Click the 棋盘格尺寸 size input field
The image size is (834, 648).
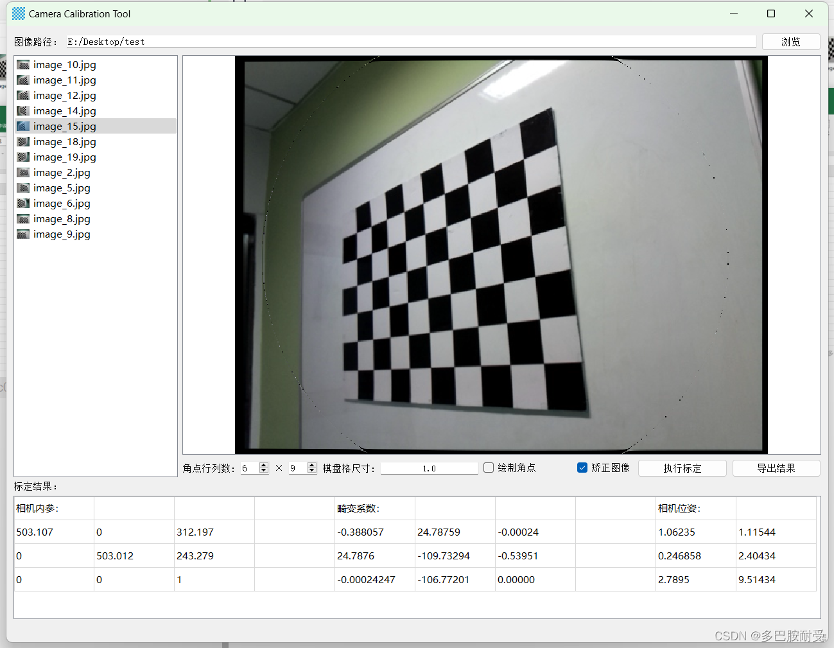429,468
